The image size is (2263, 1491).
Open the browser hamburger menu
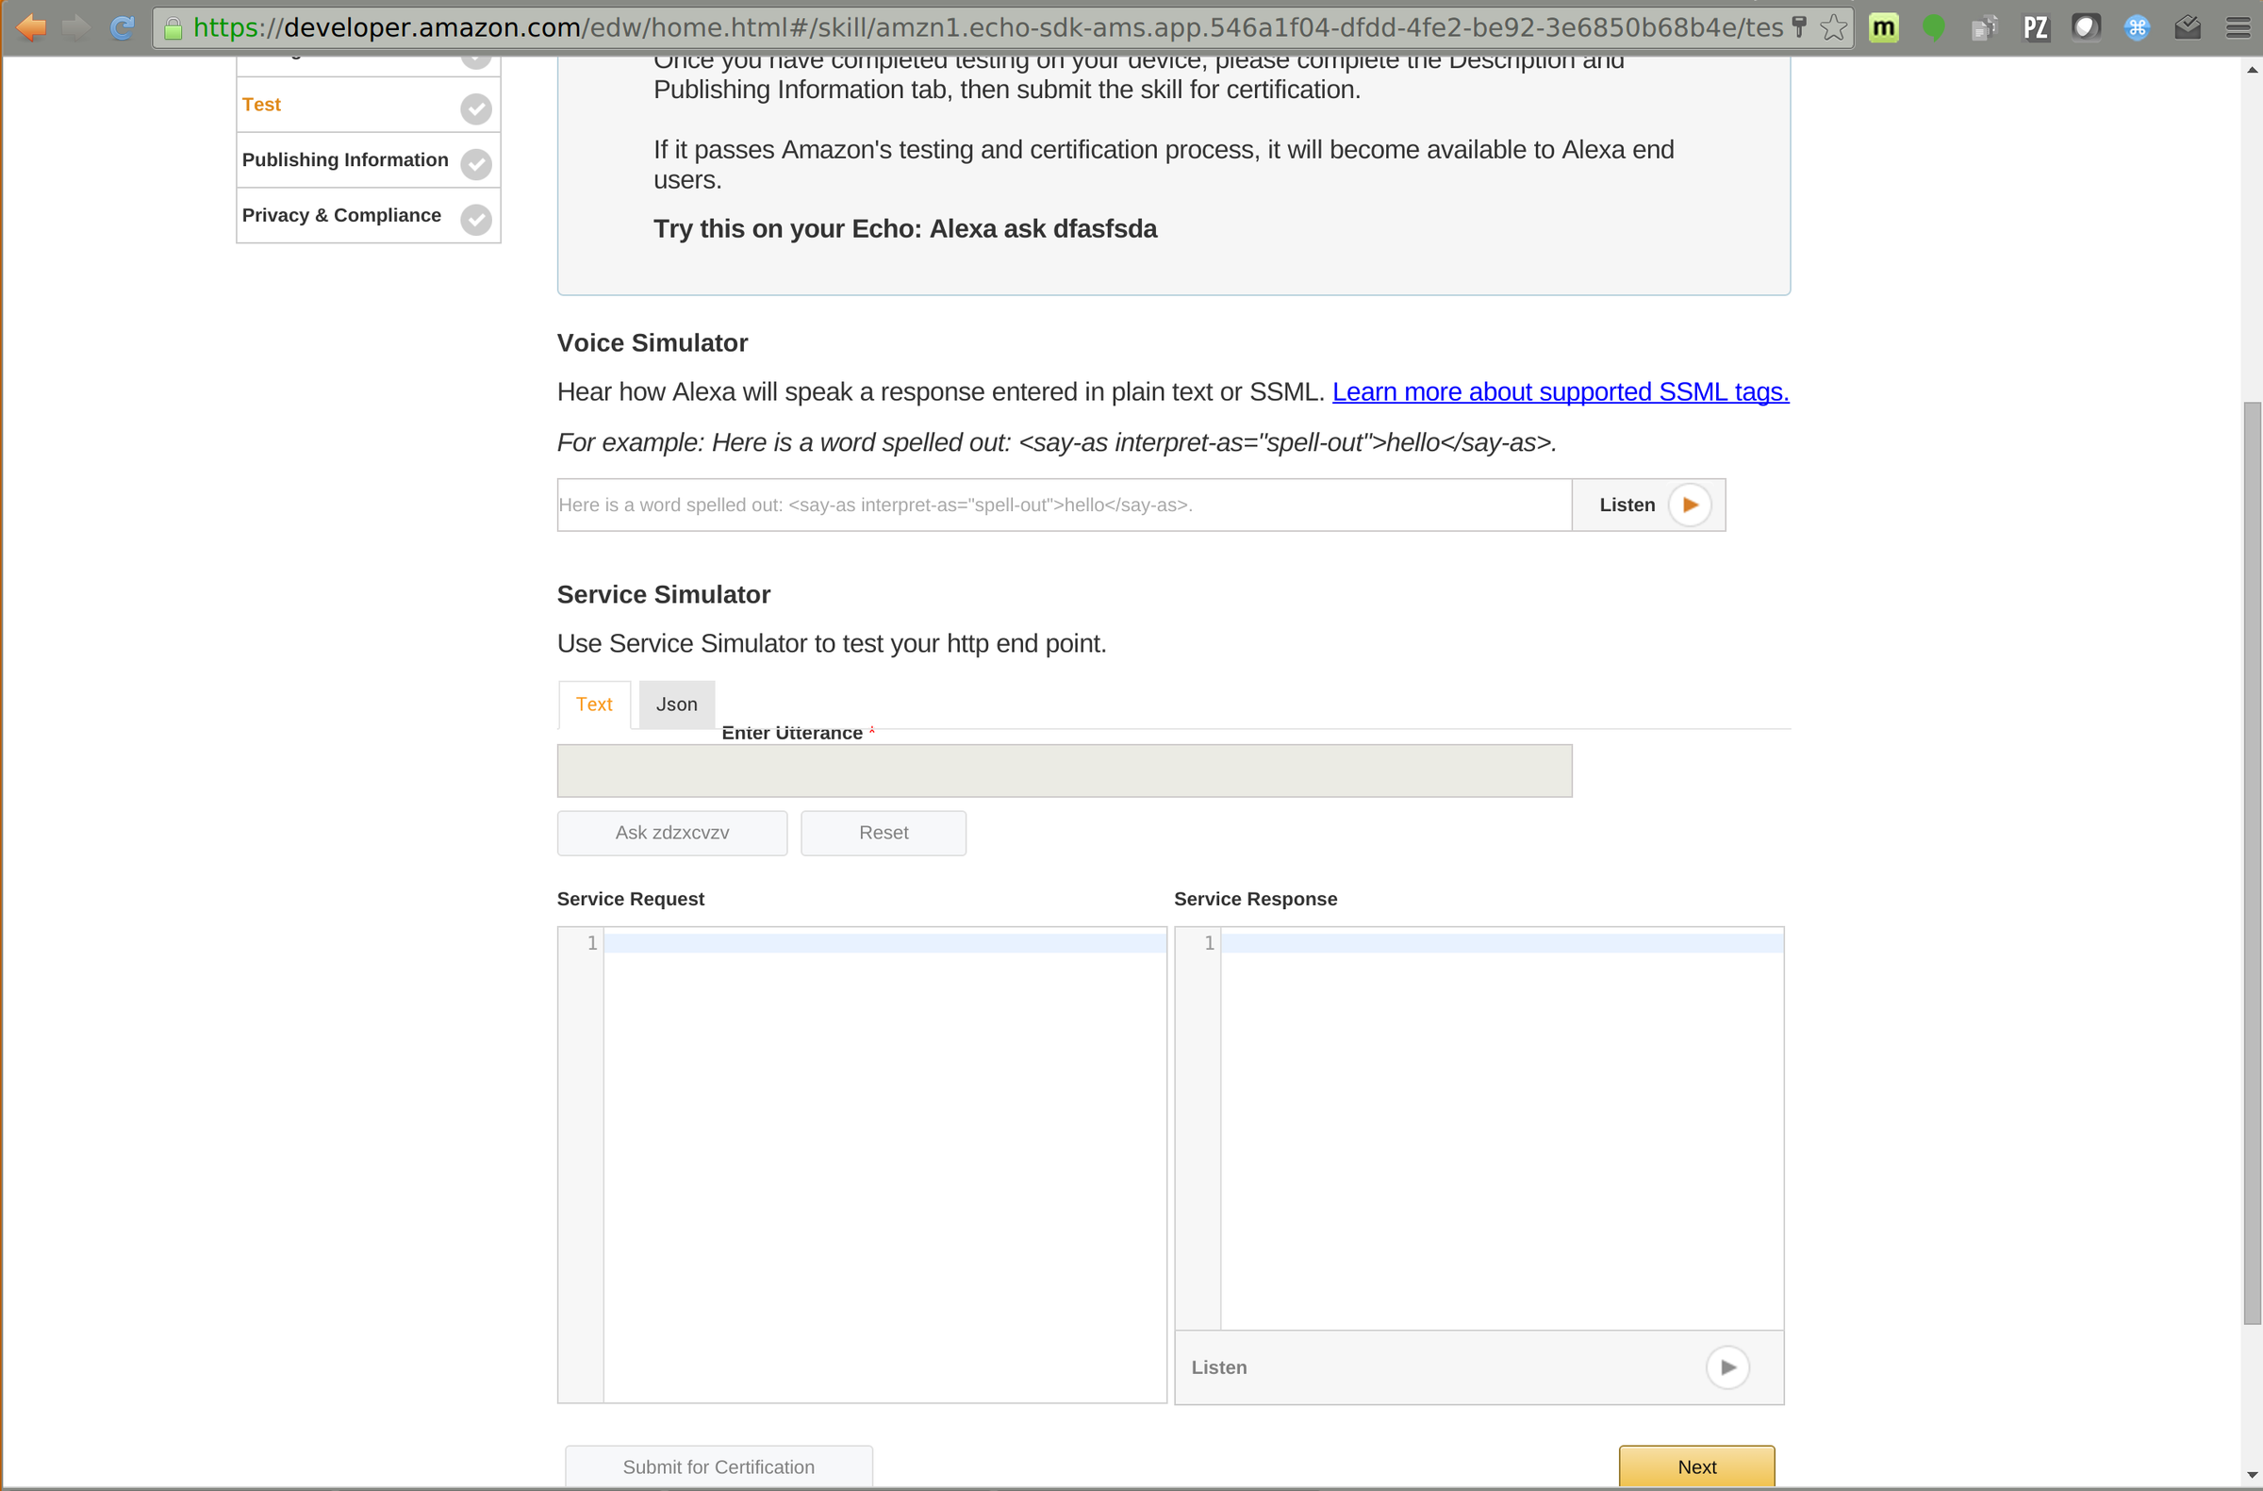[x=2238, y=27]
